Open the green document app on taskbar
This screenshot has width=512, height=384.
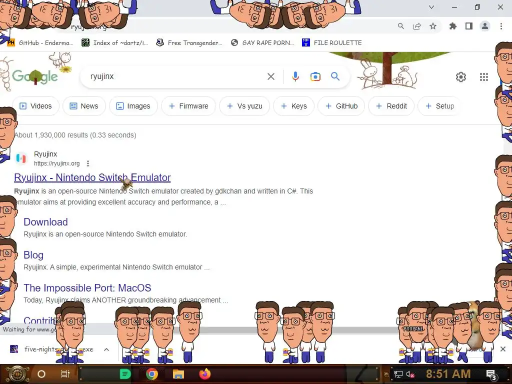tap(125, 374)
